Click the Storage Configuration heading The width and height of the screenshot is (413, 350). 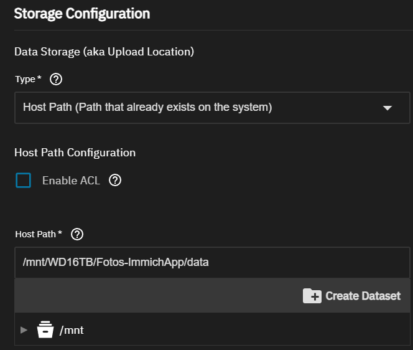point(81,13)
